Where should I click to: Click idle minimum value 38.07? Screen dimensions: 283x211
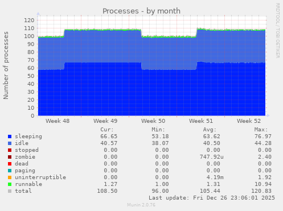160,143
